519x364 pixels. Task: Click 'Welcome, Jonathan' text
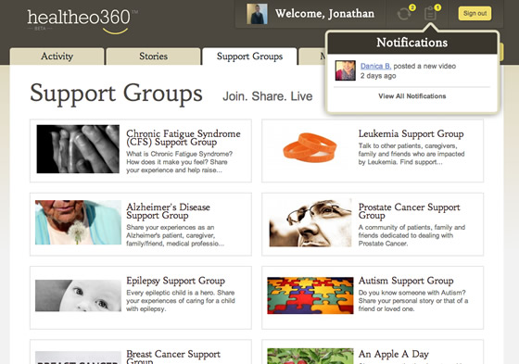324,14
